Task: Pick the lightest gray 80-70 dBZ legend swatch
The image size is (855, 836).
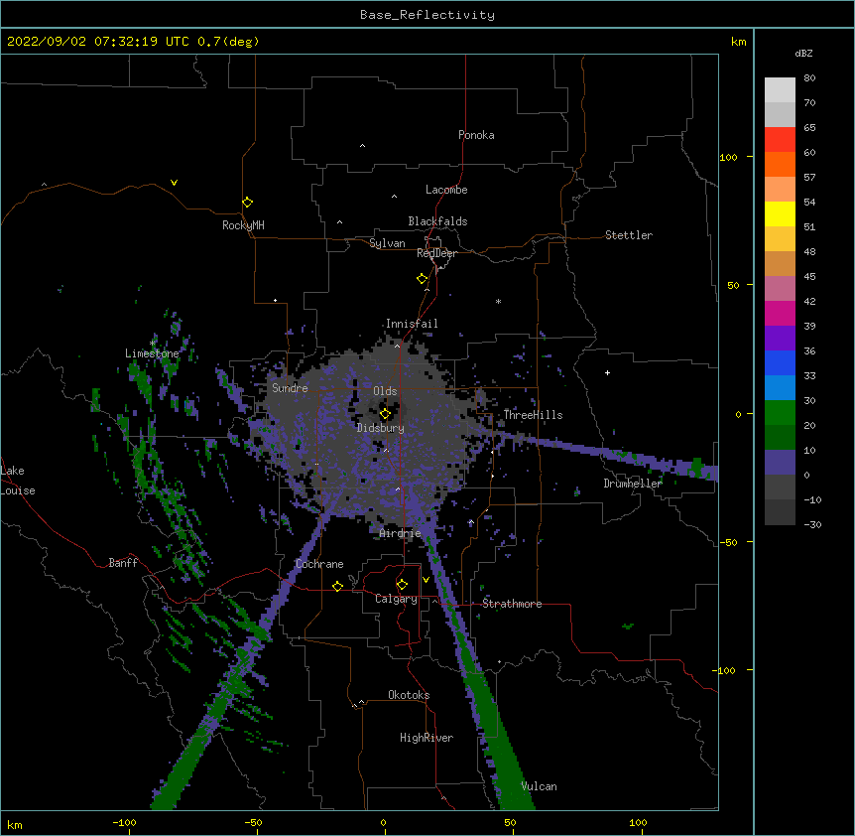Action: [780, 90]
